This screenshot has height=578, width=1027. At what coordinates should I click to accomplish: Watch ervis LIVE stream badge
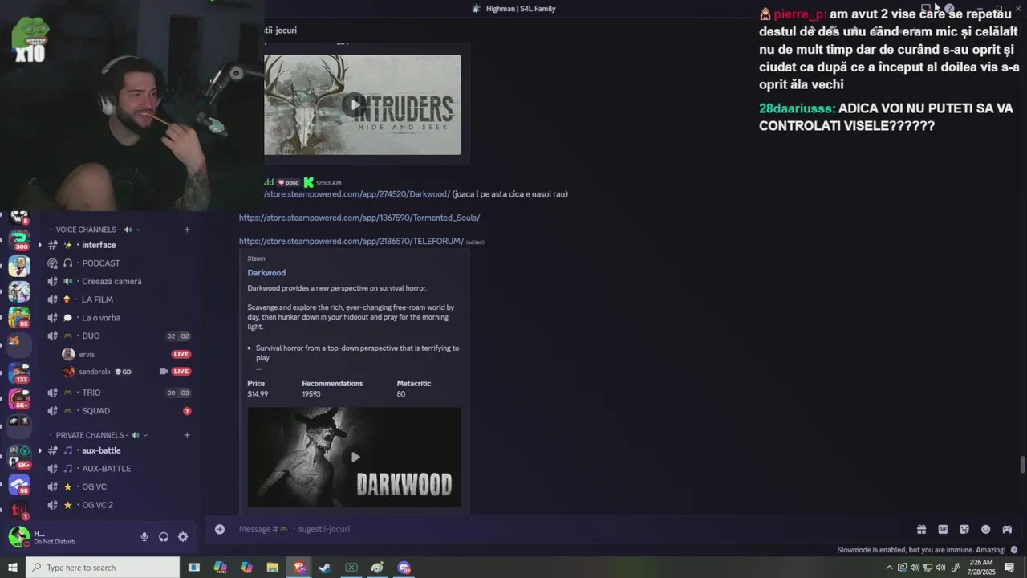(181, 354)
